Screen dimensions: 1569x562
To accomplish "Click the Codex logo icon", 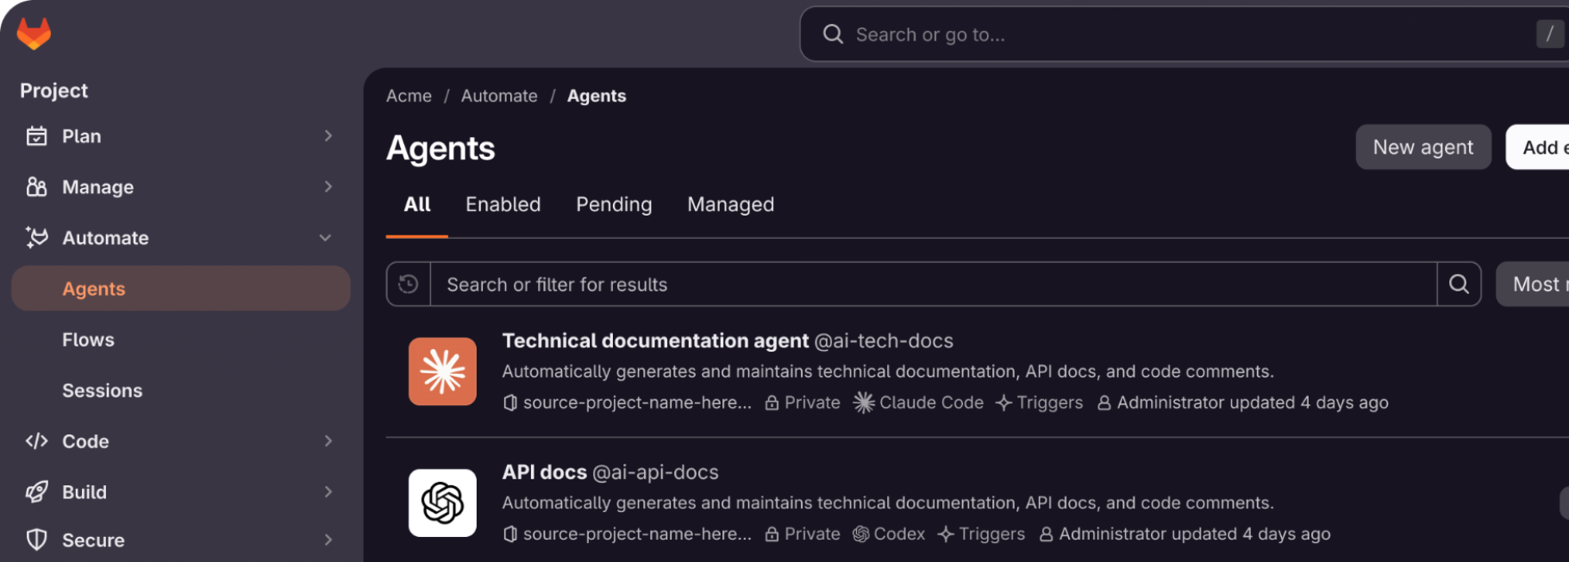I will coord(860,534).
